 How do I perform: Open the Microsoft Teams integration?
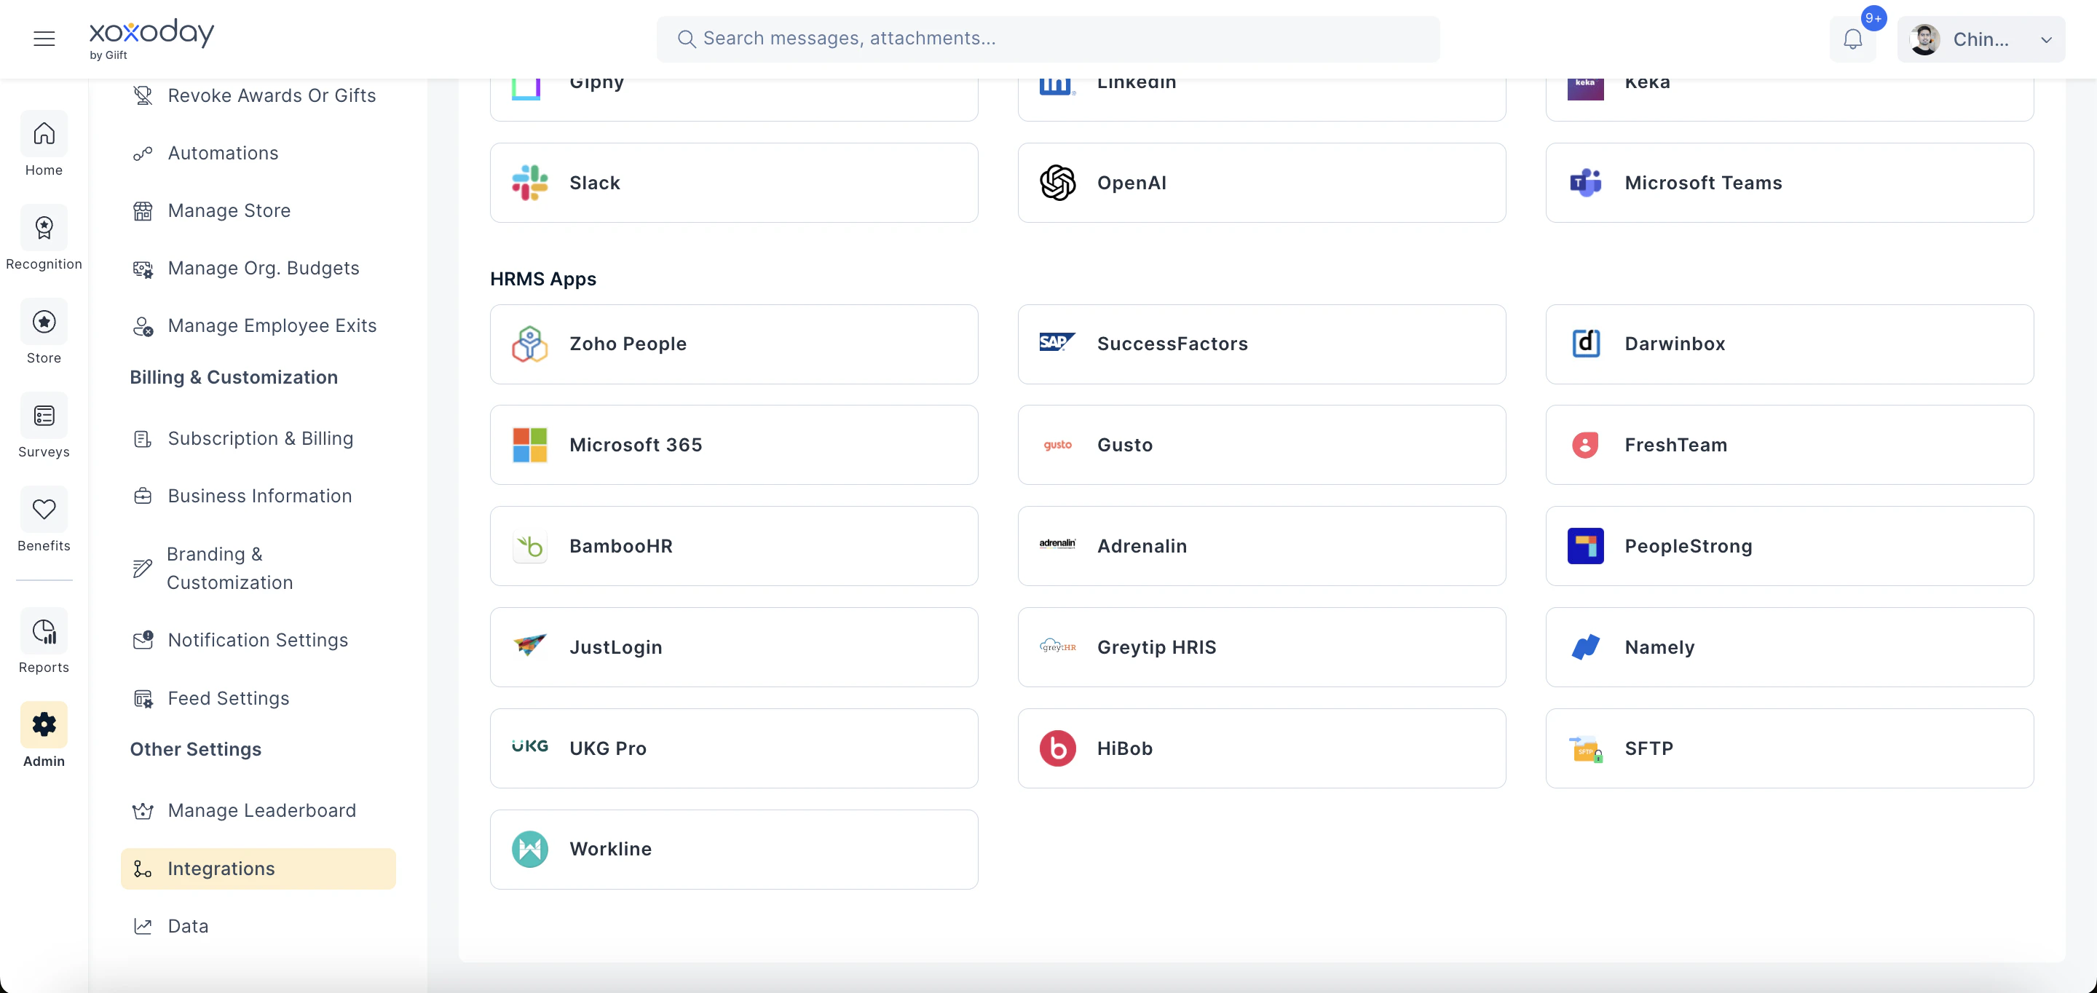click(x=1789, y=183)
